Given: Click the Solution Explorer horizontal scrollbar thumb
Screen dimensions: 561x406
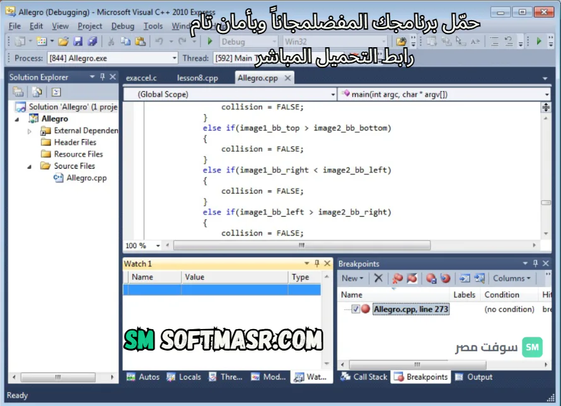Looking at the screenshot, I should [x=58, y=376].
